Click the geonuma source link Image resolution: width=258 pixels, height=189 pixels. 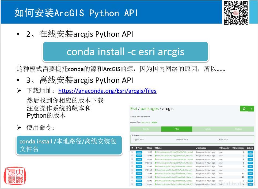(146, 122)
